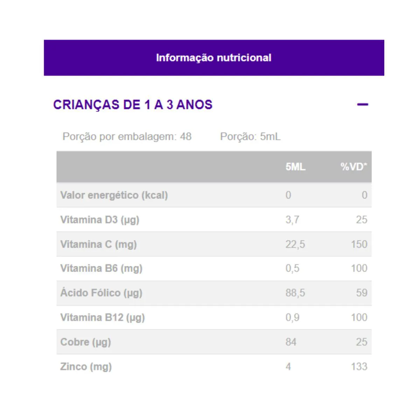The height and width of the screenshot is (420, 420).
Task: Select the Zinco (mg) row label
Action: (86, 366)
